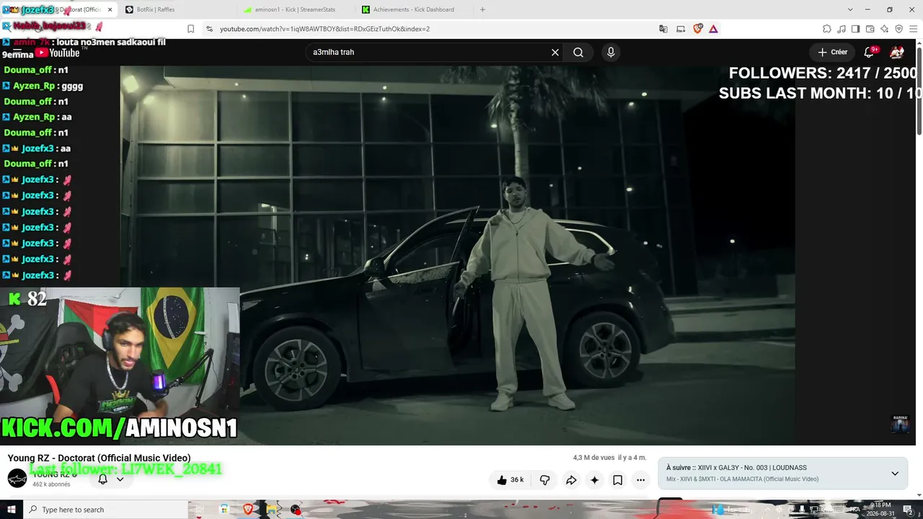Click the 4,3 M de vues text
Screen dimensions: 923x519
(593, 458)
